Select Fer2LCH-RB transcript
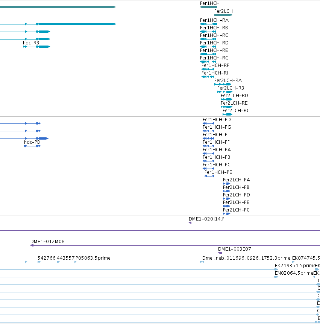The height and width of the screenshot is (324, 320). 225,92
